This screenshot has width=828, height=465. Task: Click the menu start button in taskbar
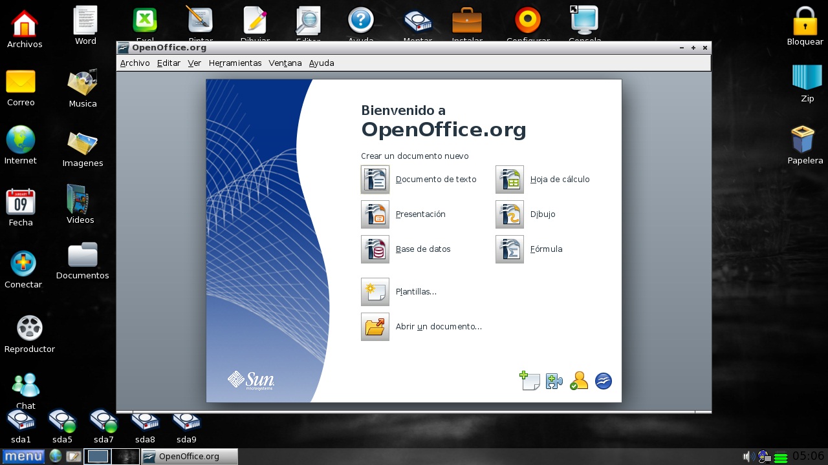point(23,457)
